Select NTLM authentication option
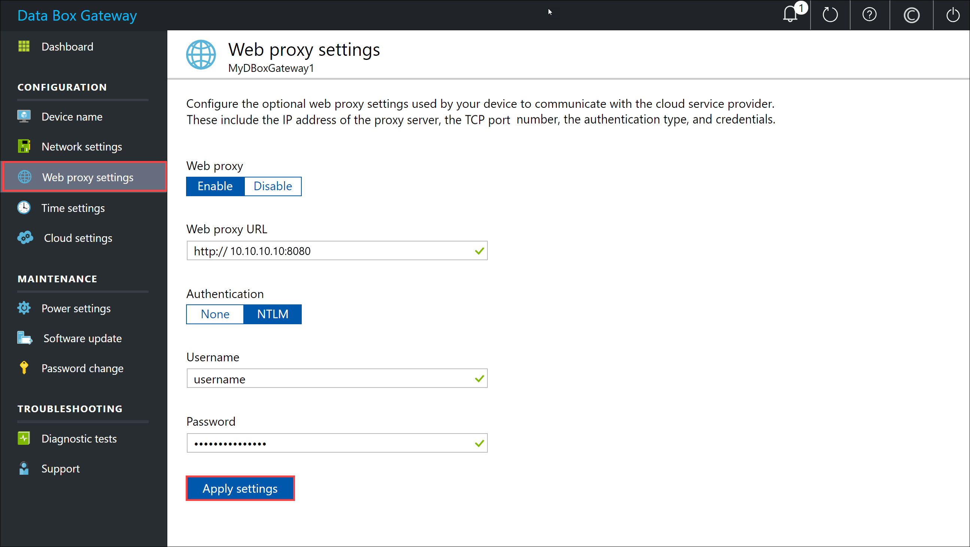The height and width of the screenshot is (547, 970). 273,314
